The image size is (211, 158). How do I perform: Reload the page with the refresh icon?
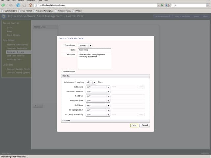click(x=18, y=5)
